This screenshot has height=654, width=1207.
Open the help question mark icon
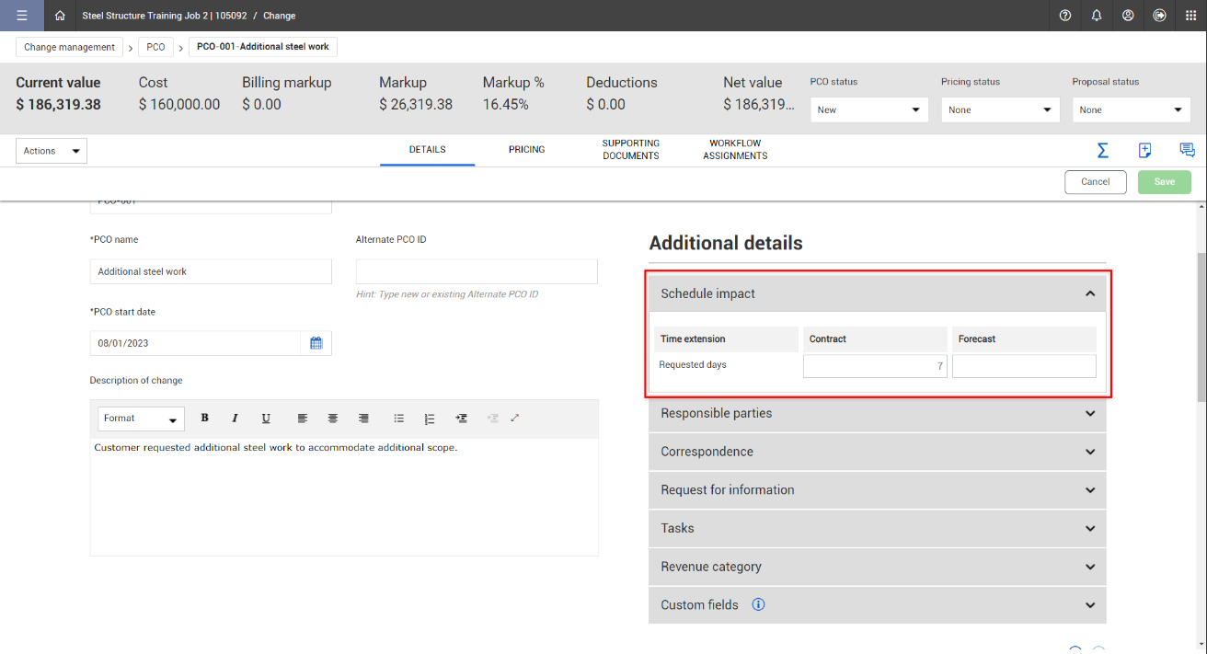(1065, 16)
